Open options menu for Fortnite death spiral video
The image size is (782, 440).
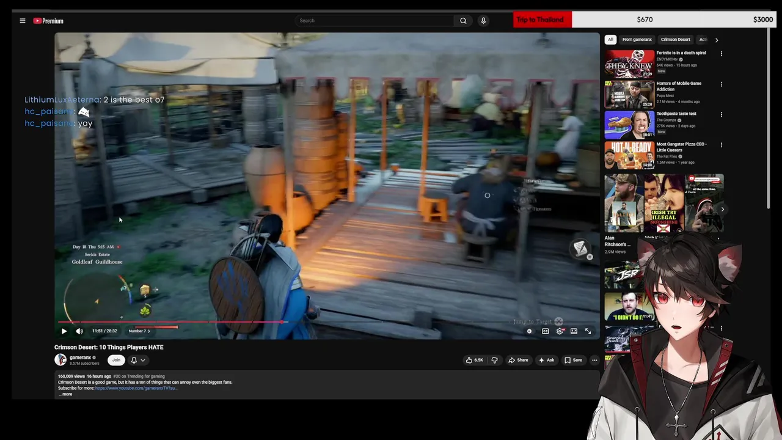tap(722, 54)
